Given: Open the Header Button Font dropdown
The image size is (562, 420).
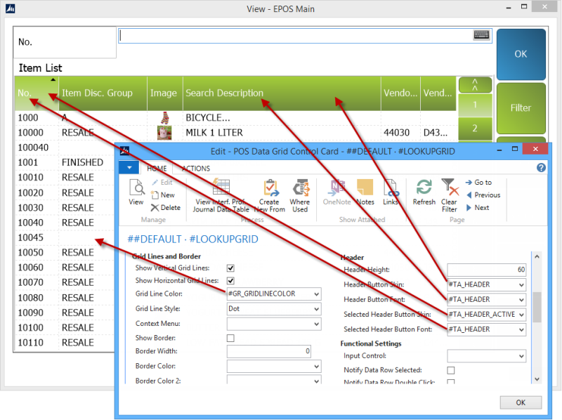Looking at the screenshot, I should click(521, 300).
